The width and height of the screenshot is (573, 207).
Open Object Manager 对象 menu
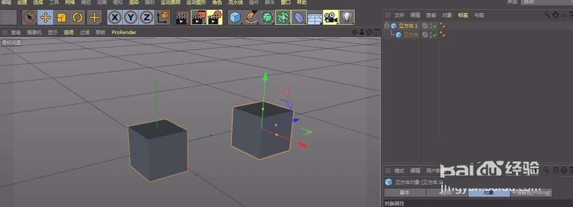coord(447,15)
